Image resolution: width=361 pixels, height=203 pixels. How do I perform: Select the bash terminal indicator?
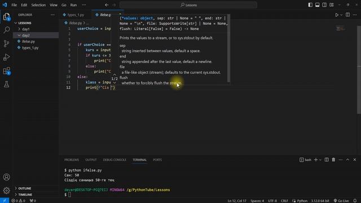click(x=305, y=160)
